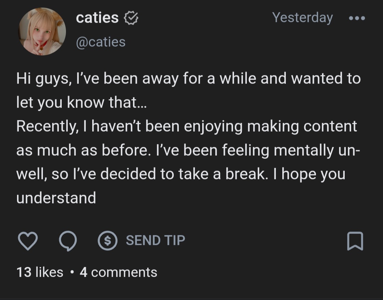Screen dimensions: 383x300
Task: View the "13 likes" list
Action: tap(40, 272)
